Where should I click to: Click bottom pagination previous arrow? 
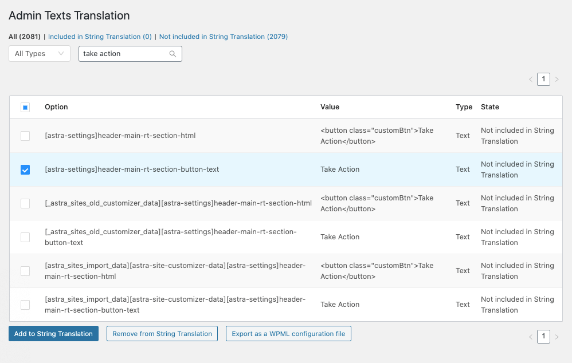[x=531, y=337]
